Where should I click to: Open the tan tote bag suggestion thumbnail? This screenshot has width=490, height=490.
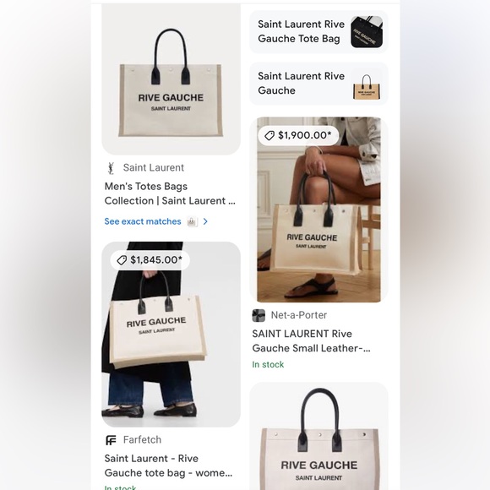pyautogui.click(x=367, y=84)
